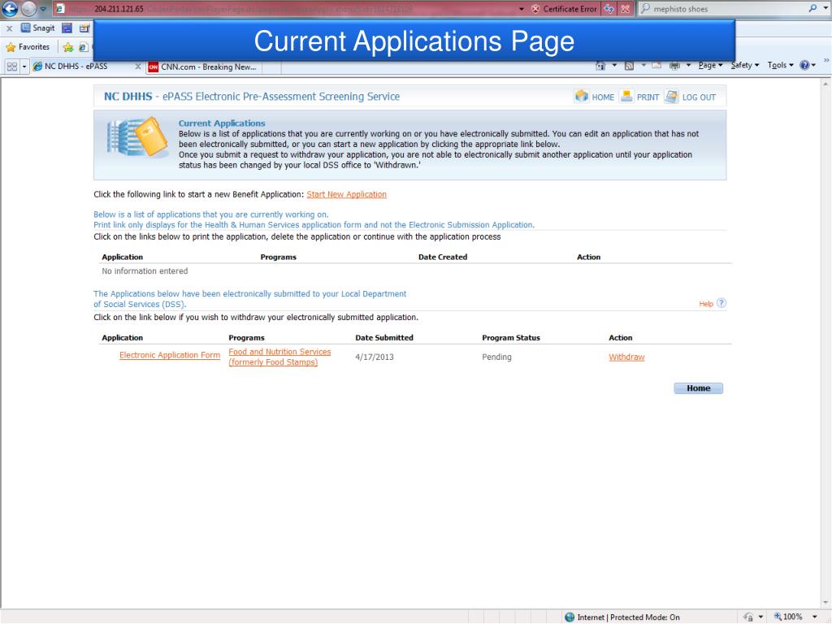Click the Internet Protected Mode status

(x=622, y=617)
